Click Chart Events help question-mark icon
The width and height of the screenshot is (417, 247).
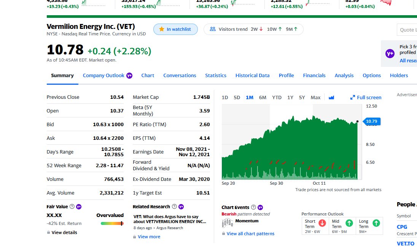pyautogui.click(x=253, y=207)
